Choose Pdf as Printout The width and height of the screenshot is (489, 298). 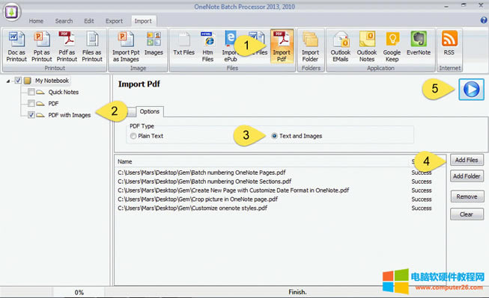[x=67, y=46]
